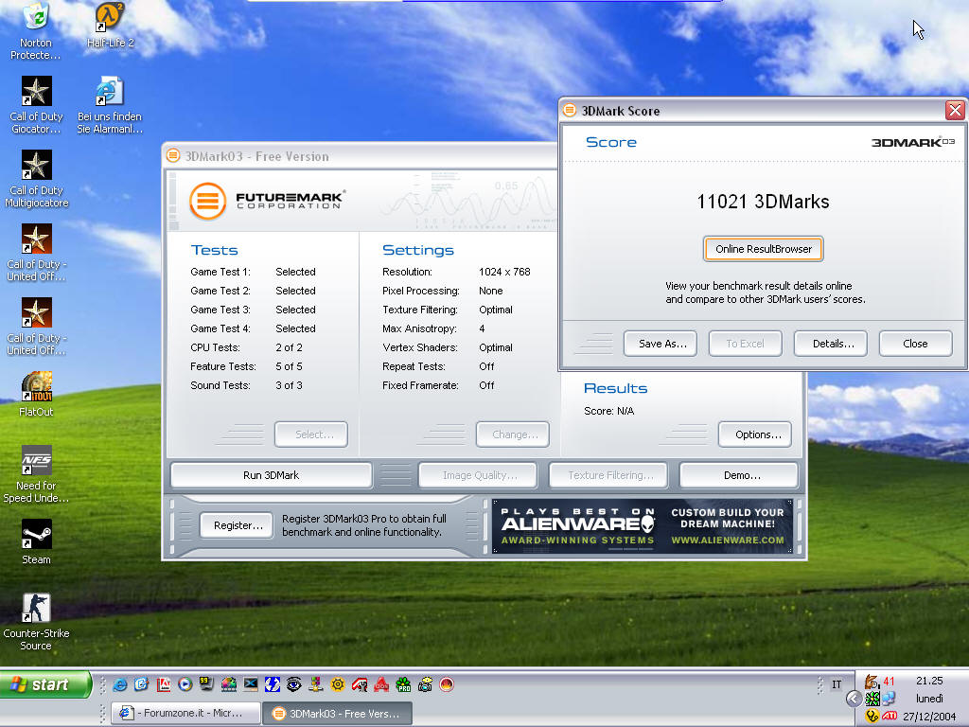Open the green PRO quick launch icon
The image size is (969, 727).
click(403, 684)
